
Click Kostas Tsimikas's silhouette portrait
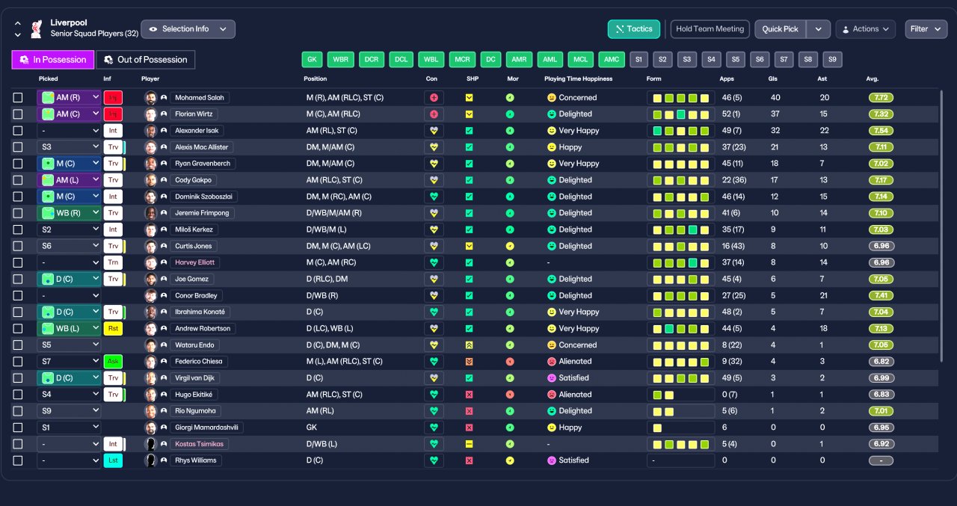[x=150, y=443]
